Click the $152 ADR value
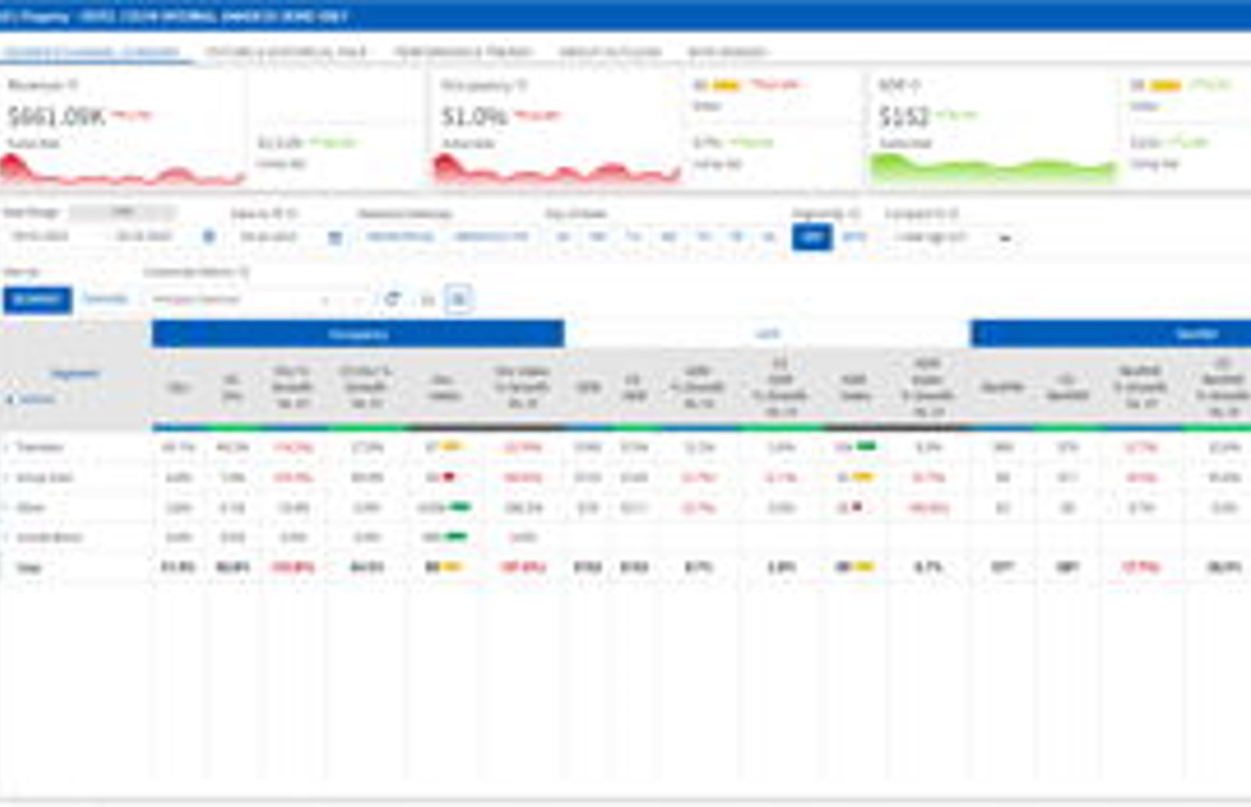Image resolution: width=1251 pixels, height=807 pixels. point(903,117)
